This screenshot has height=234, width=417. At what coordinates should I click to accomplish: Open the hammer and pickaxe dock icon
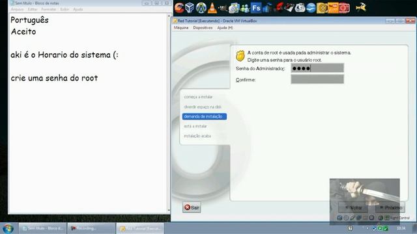[361, 7]
